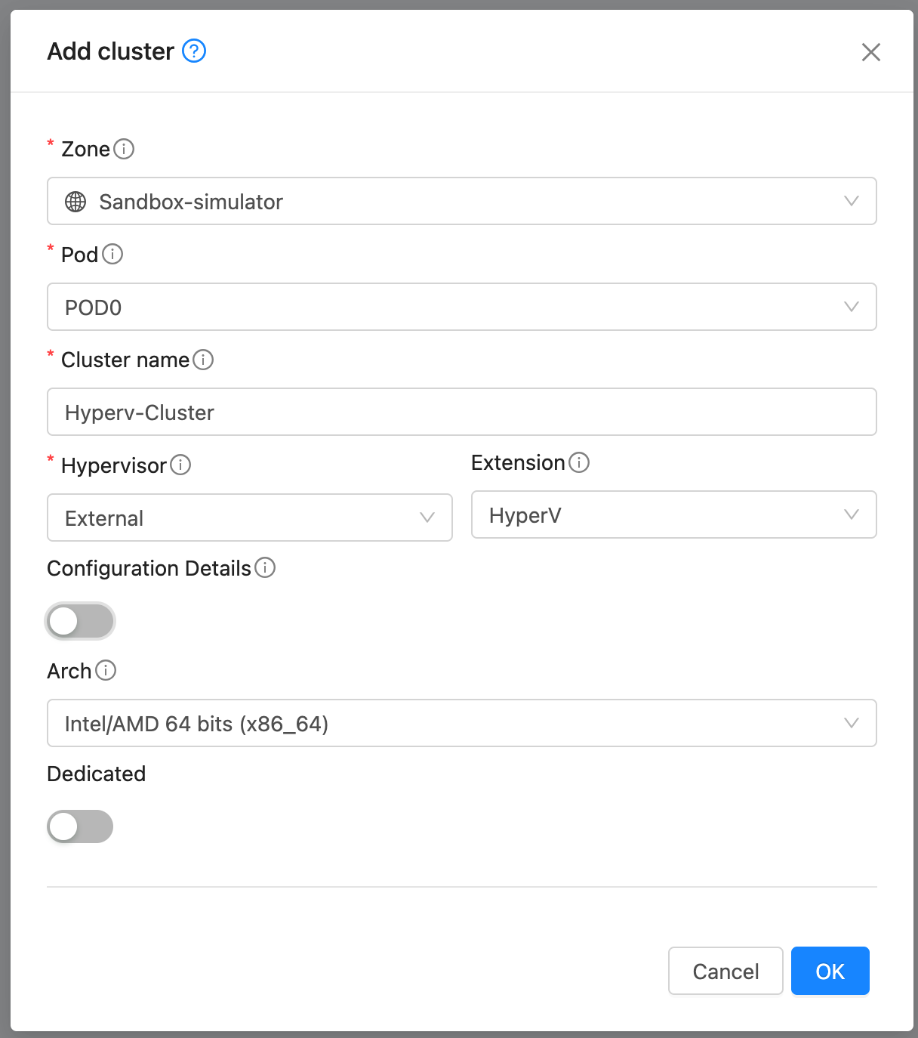
Task: Expand the Extension dropdown showing HyperV
Action: (x=673, y=514)
